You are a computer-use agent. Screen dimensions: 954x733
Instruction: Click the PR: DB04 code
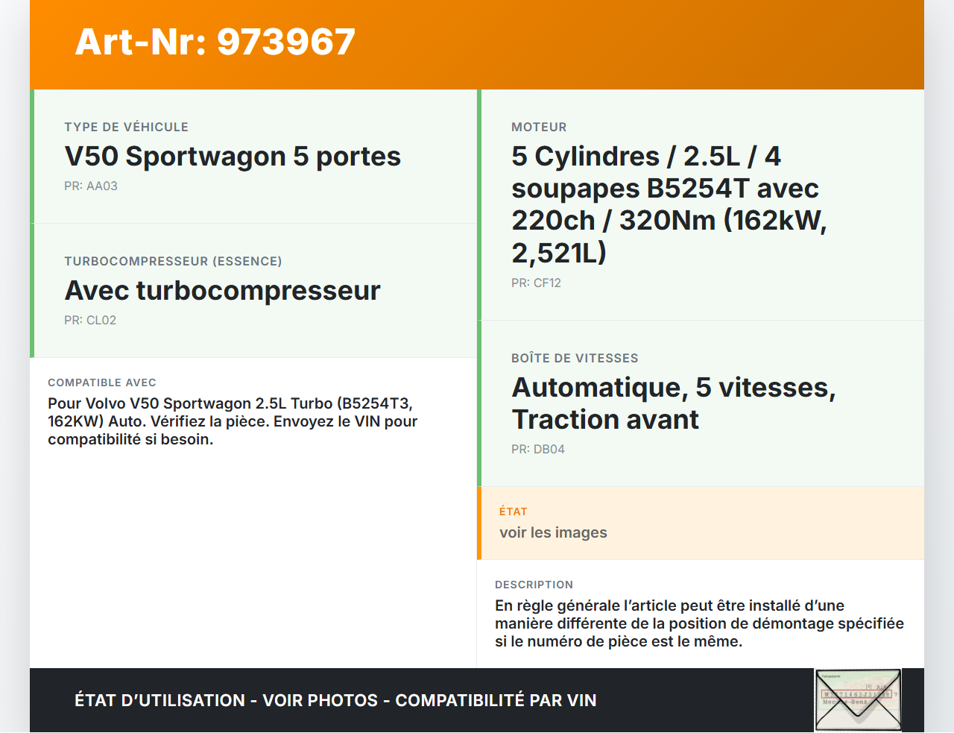[x=538, y=450]
